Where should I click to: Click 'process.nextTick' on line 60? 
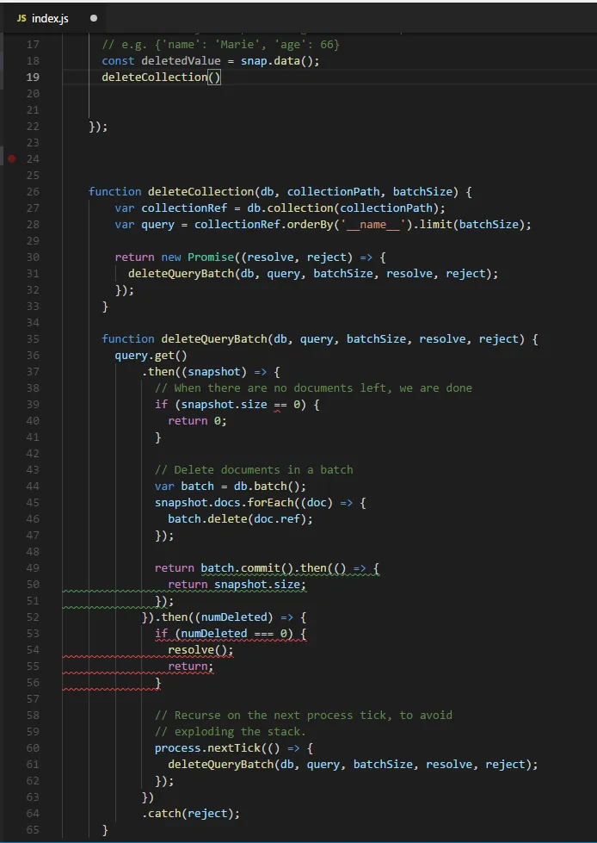coord(207,747)
